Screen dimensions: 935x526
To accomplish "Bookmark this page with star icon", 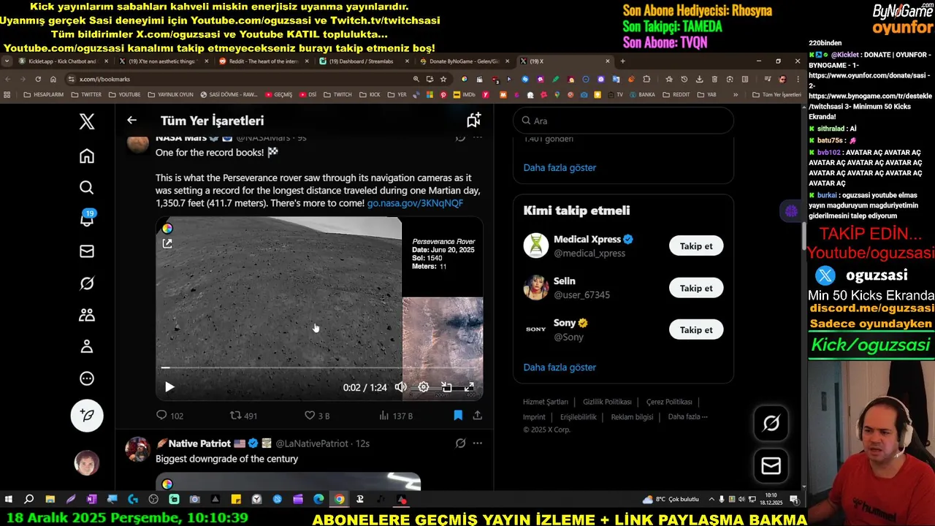I will [x=443, y=79].
